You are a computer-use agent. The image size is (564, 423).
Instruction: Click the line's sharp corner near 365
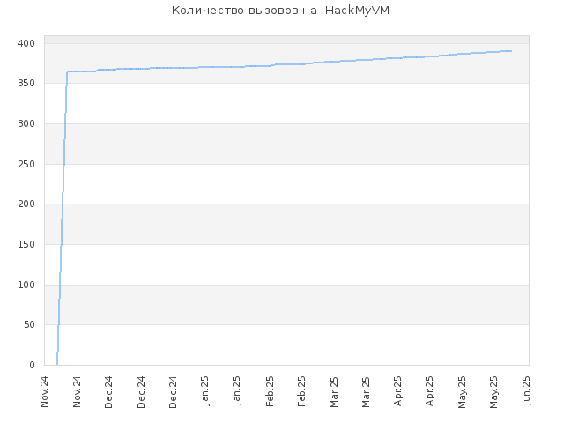68,71
